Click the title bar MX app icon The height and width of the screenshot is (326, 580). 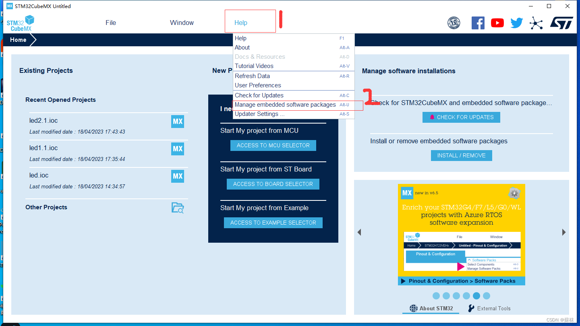[10, 6]
